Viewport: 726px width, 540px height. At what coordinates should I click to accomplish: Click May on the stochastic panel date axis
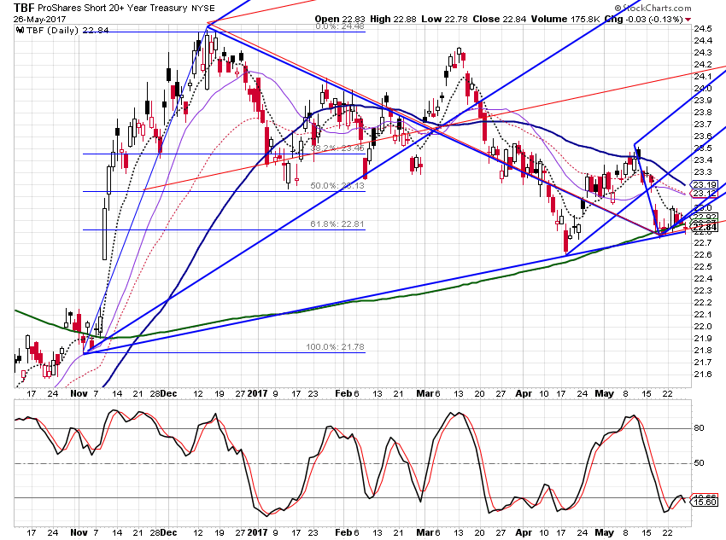pos(604,532)
